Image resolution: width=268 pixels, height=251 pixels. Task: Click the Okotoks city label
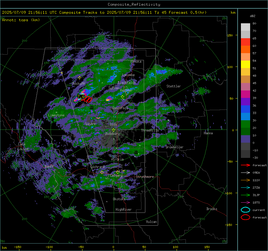pyautogui.click(x=119, y=199)
